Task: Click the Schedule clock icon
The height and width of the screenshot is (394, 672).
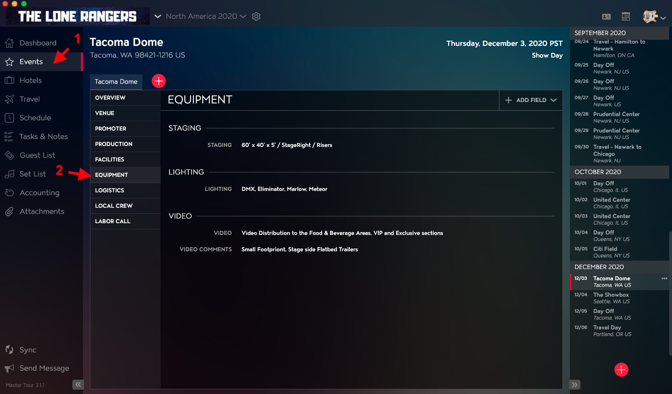Action: (x=9, y=118)
